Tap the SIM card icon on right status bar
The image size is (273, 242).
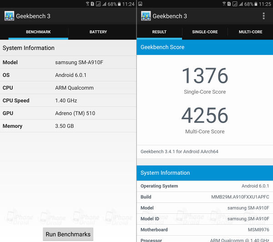point(229,4)
